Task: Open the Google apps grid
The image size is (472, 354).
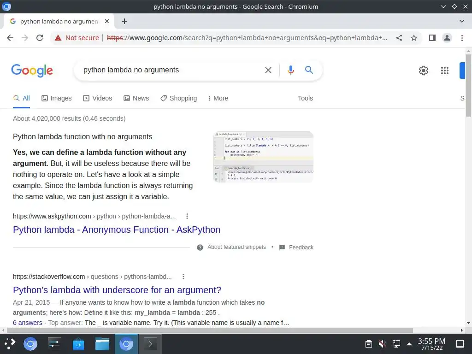Action: coord(445,71)
